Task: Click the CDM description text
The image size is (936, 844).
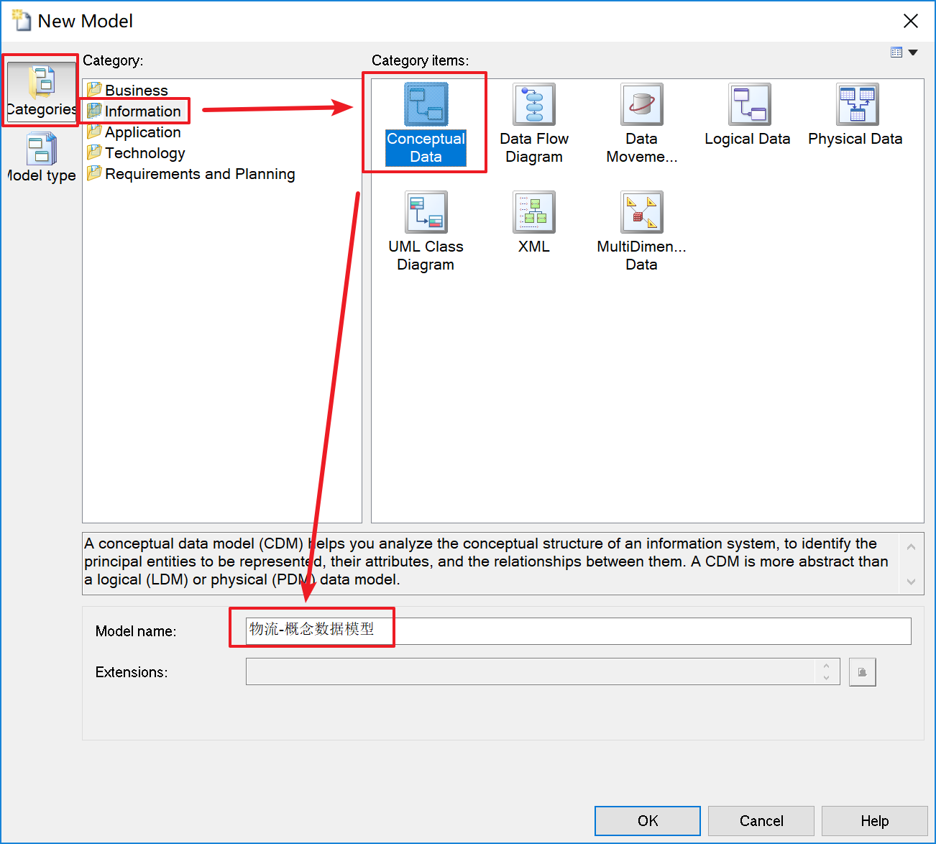Action: coord(487,561)
